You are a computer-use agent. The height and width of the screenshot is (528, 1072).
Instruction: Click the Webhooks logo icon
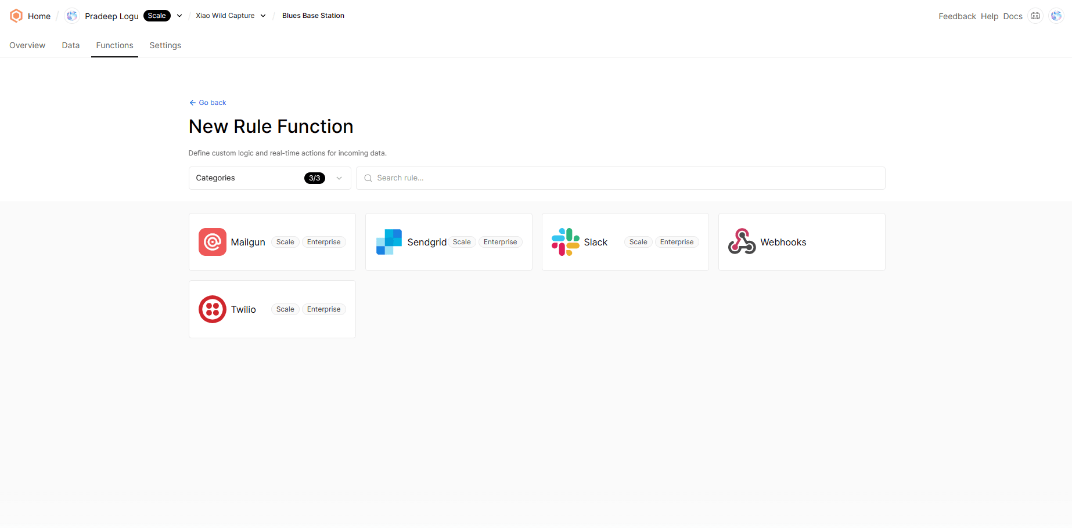[742, 242]
